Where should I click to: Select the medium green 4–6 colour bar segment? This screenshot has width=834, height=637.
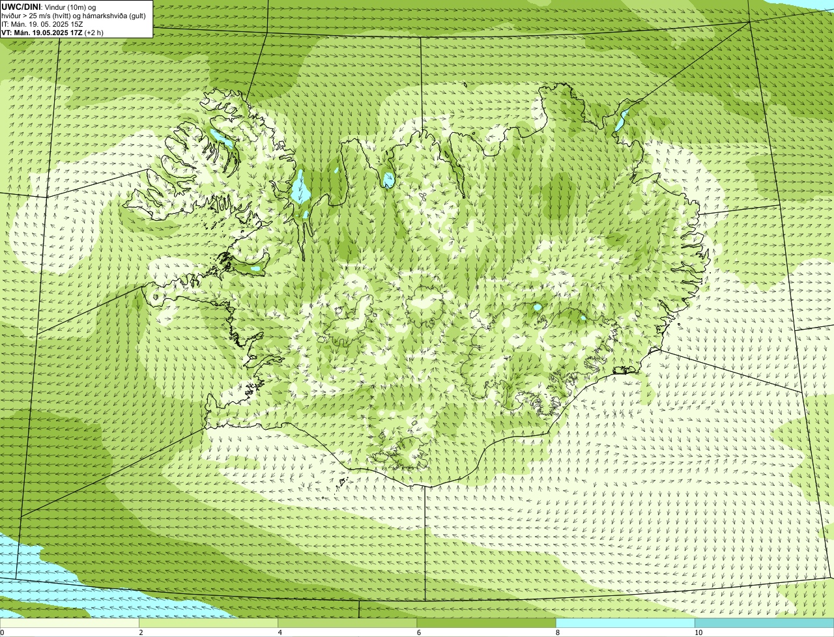[x=347, y=623]
